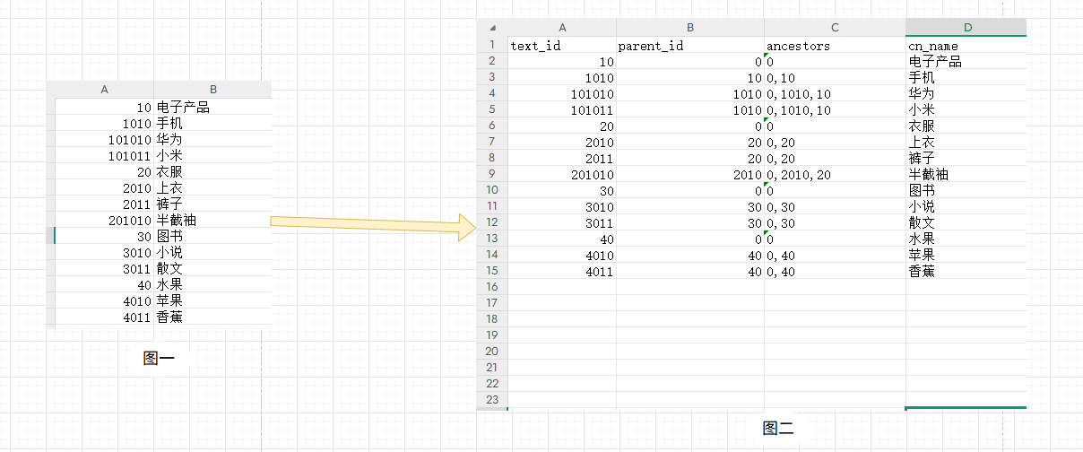Select row number 16 in figure two
The width and height of the screenshot is (1083, 452).
click(x=492, y=287)
